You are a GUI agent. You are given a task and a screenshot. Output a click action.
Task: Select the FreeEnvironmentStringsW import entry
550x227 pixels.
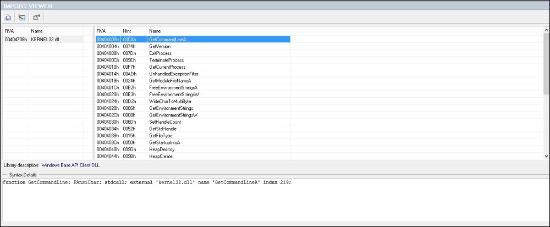(x=174, y=95)
